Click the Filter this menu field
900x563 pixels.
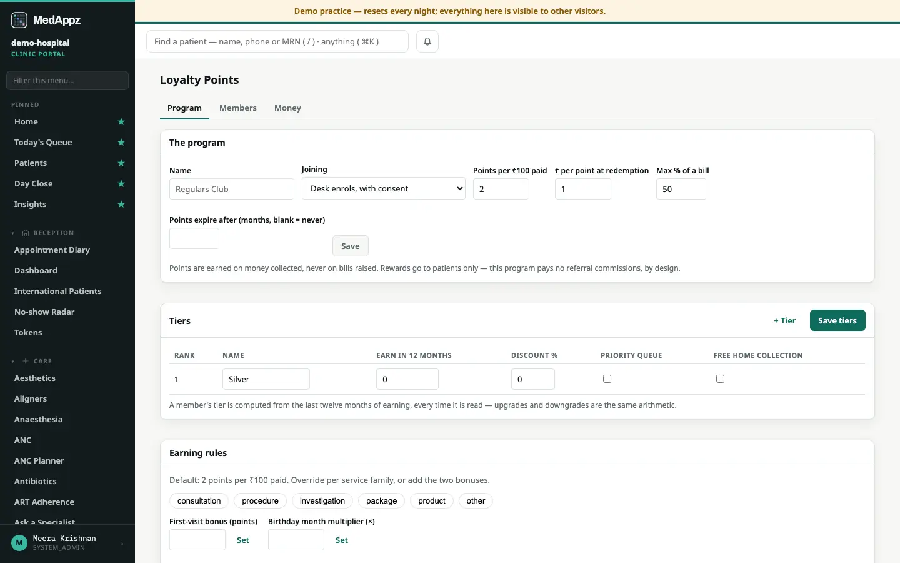[67, 80]
